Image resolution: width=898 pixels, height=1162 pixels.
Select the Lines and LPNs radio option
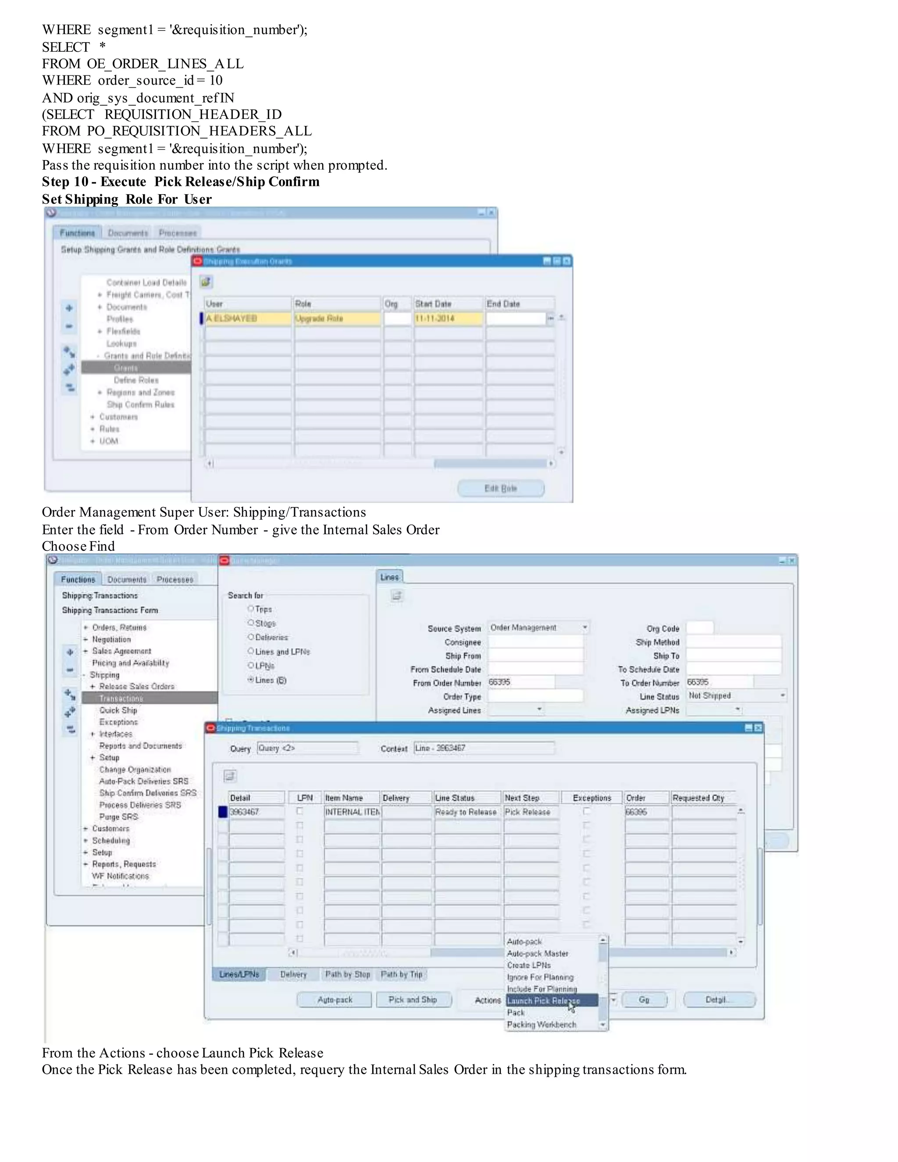[251, 651]
